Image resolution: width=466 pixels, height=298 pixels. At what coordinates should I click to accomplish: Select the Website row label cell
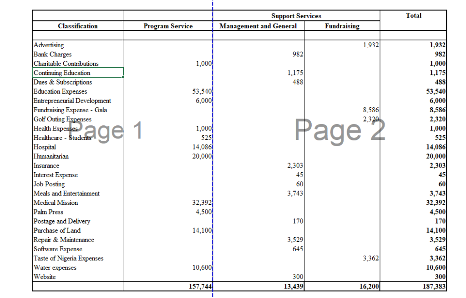coord(77,277)
